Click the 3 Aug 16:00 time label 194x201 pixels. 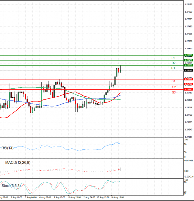pyautogui.click(x=16, y=197)
